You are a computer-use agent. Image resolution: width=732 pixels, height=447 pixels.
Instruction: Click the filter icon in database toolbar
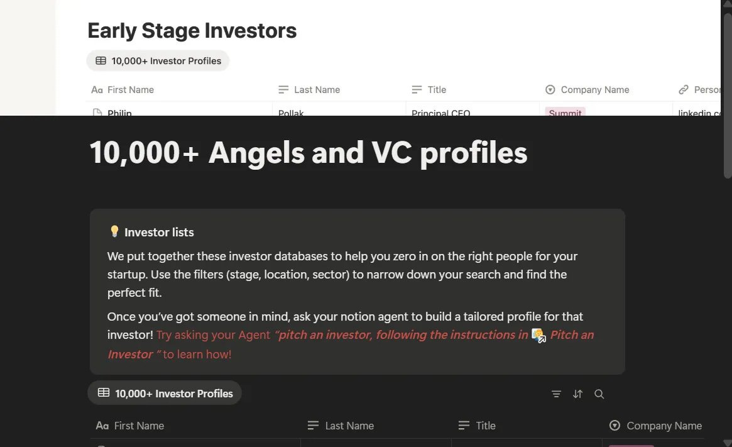pos(556,394)
